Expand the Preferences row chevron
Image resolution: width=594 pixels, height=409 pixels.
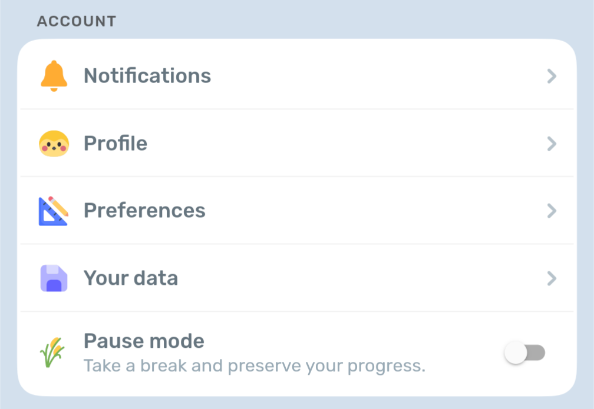(552, 211)
